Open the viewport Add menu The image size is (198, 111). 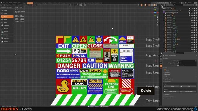coord(23,5)
